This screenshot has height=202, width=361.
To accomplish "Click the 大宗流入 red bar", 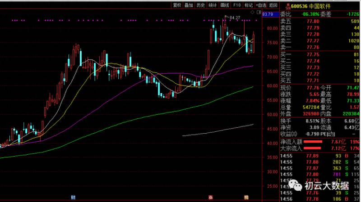I will pos(312,148).
